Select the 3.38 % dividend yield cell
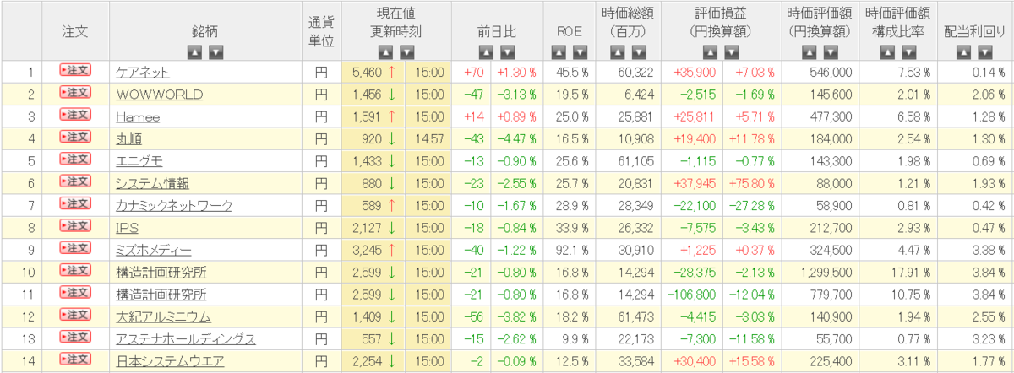This screenshot has height=373, width=1014. pos(974,250)
